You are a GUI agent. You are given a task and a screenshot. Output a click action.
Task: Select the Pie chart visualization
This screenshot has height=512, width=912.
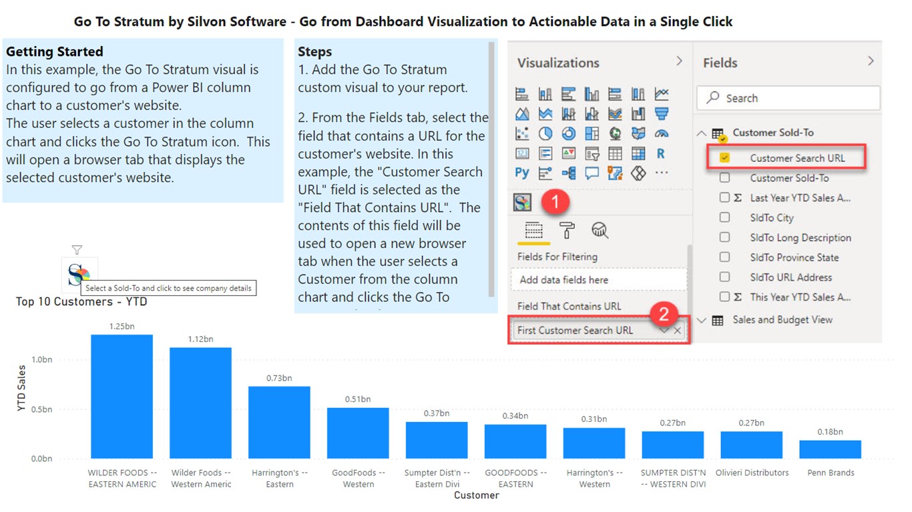point(545,133)
